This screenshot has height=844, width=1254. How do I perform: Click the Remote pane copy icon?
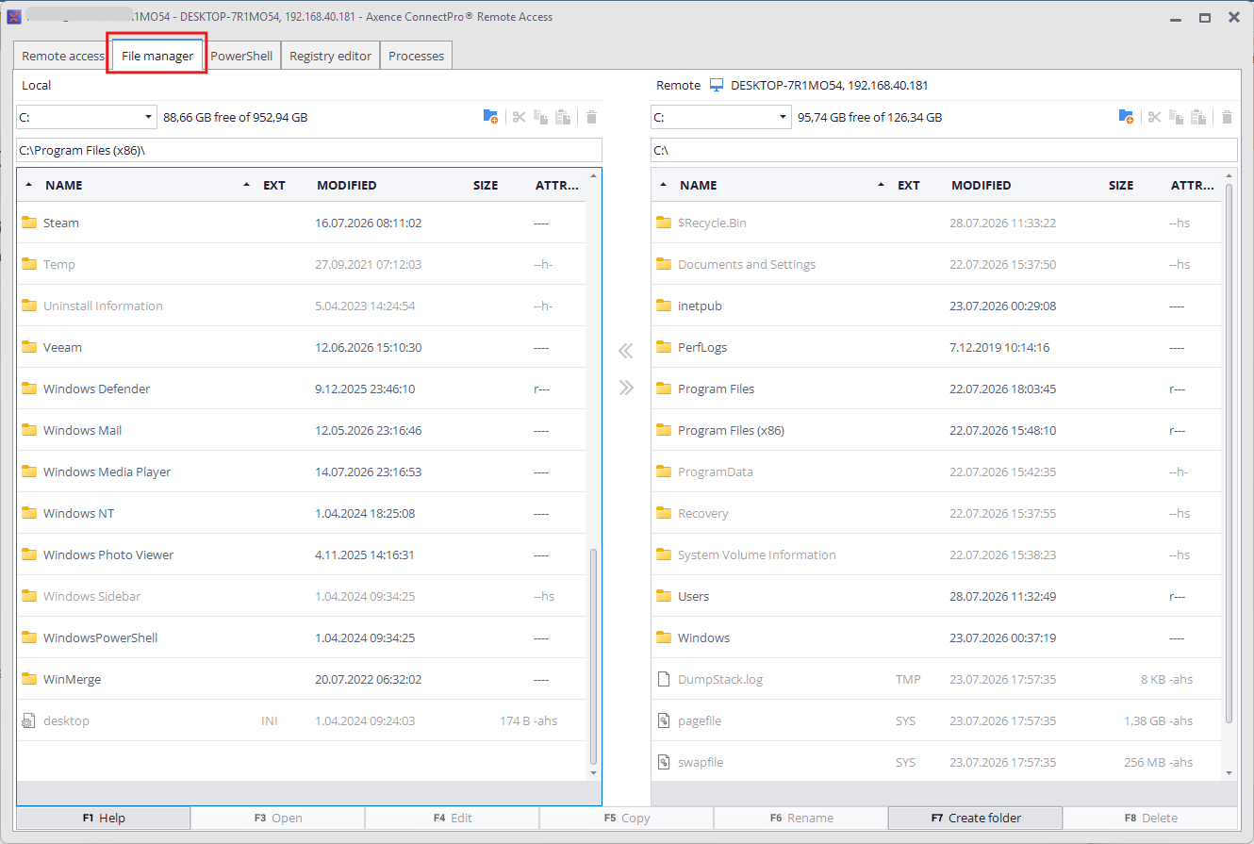(1177, 117)
